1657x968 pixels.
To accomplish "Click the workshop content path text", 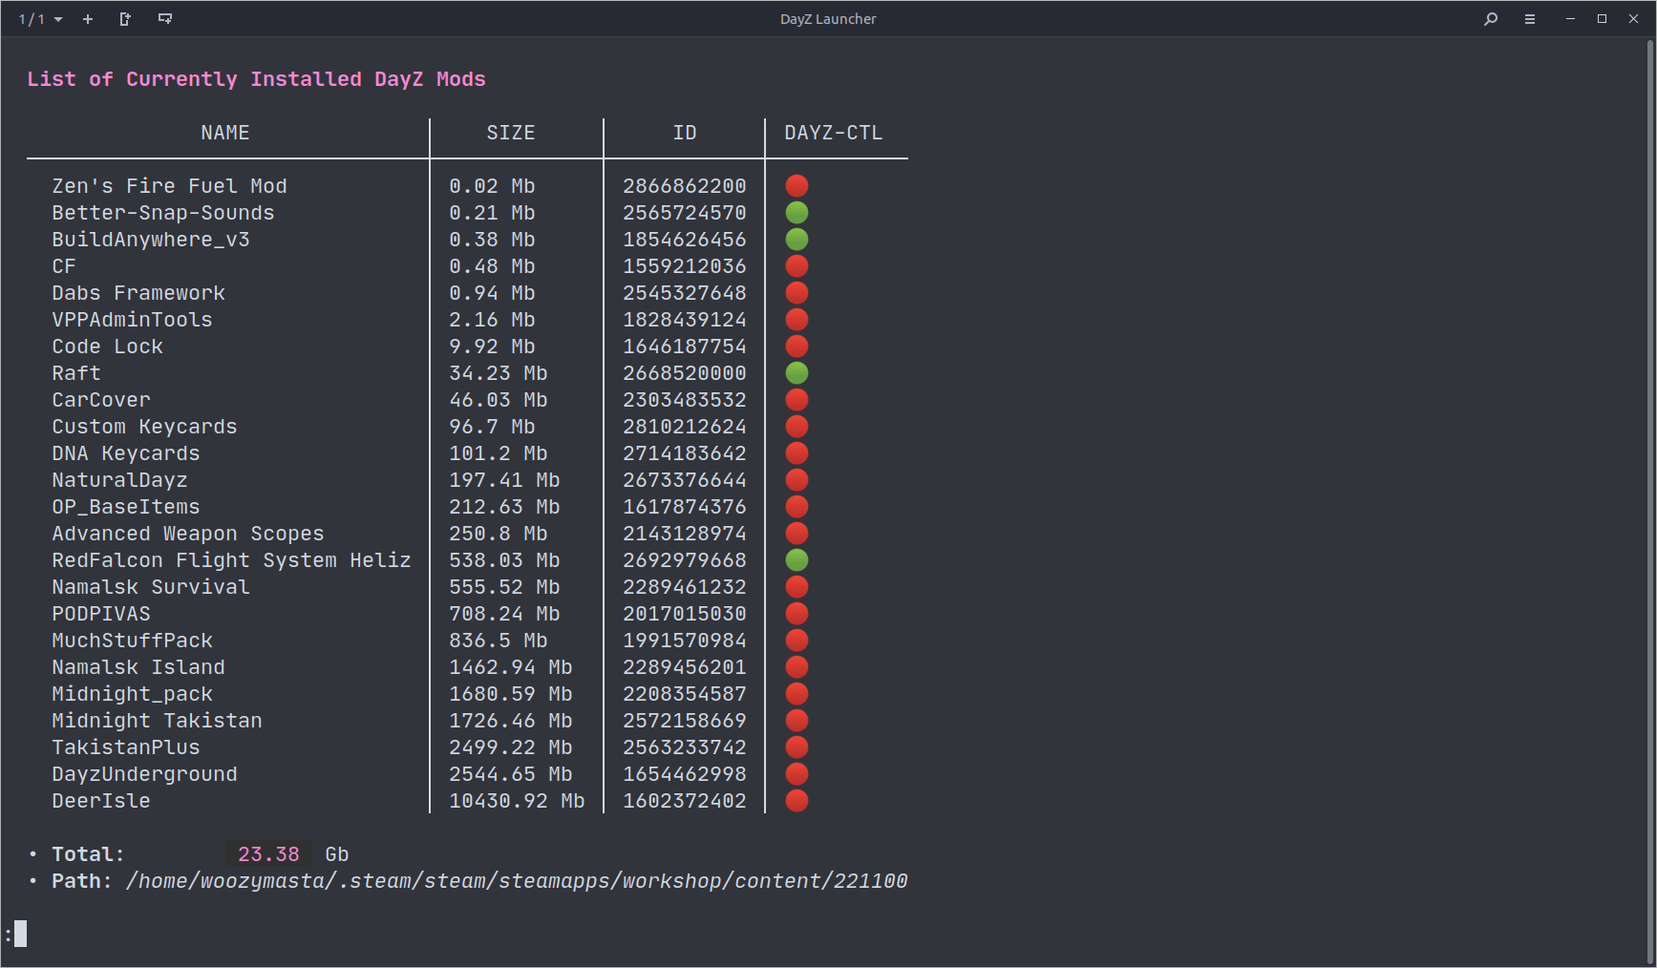I will (517, 881).
